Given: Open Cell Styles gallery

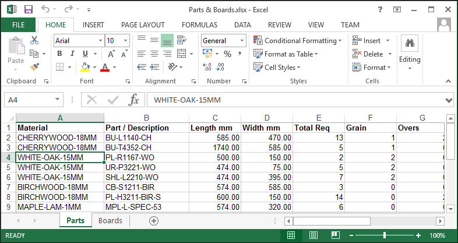Looking at the screenshot, I should [x=277, y=68].
